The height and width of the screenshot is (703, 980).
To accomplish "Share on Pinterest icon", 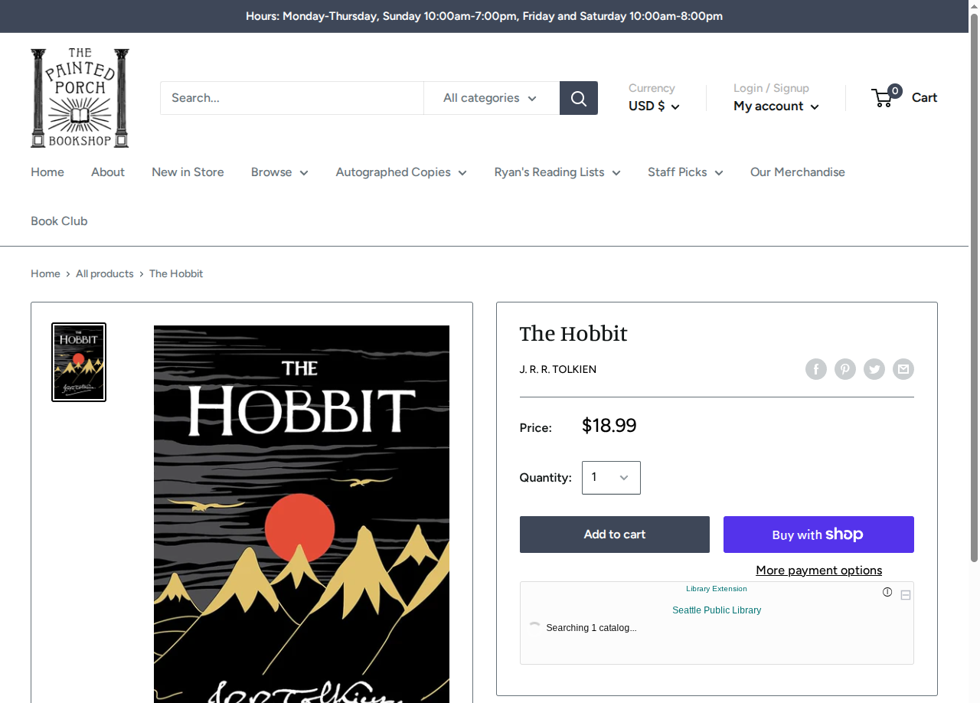I will click(845, 369).
